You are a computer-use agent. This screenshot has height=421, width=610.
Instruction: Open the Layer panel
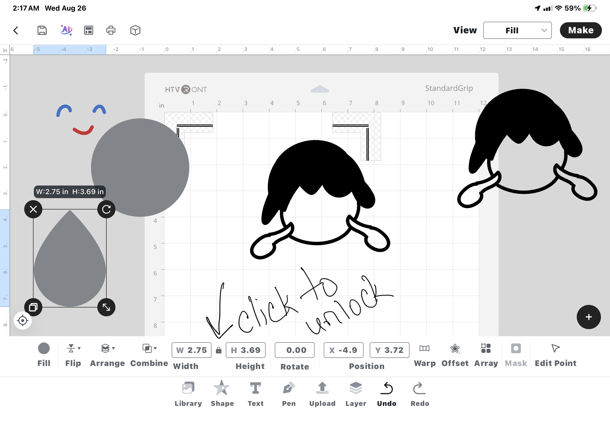[x=356, y=394]
